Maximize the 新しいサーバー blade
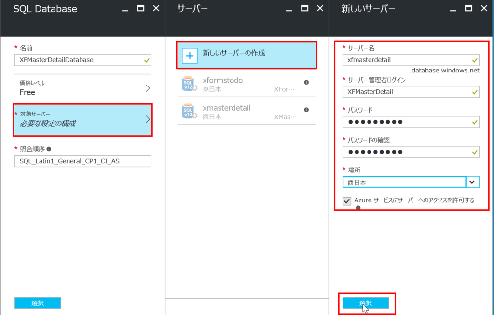Image resolution: width=494 pixels, height=315 pixels. pos(468,9)
